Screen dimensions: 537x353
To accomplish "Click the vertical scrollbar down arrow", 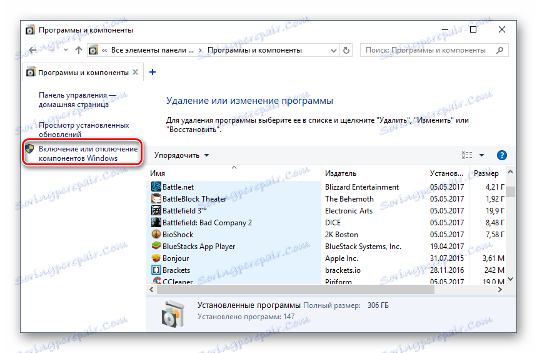I will (x=510, y=279).
